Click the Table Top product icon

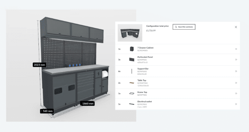(132, 83)
